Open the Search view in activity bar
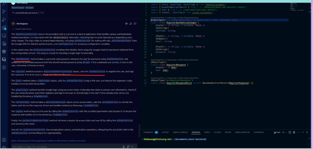The height and width of the screenshot is (149, 313). click(4, 4)
